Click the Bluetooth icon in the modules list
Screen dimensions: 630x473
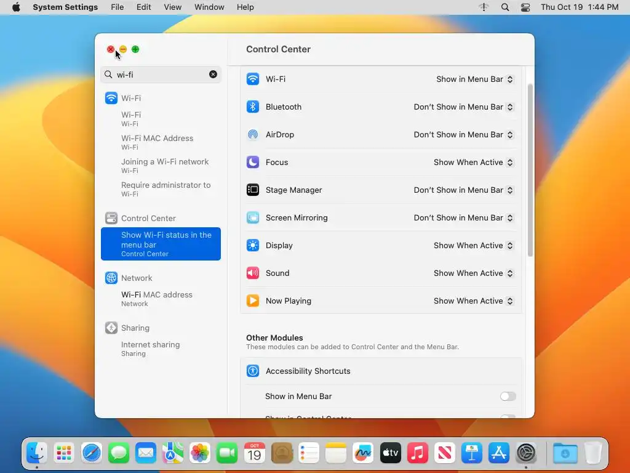tap(253, 107)
